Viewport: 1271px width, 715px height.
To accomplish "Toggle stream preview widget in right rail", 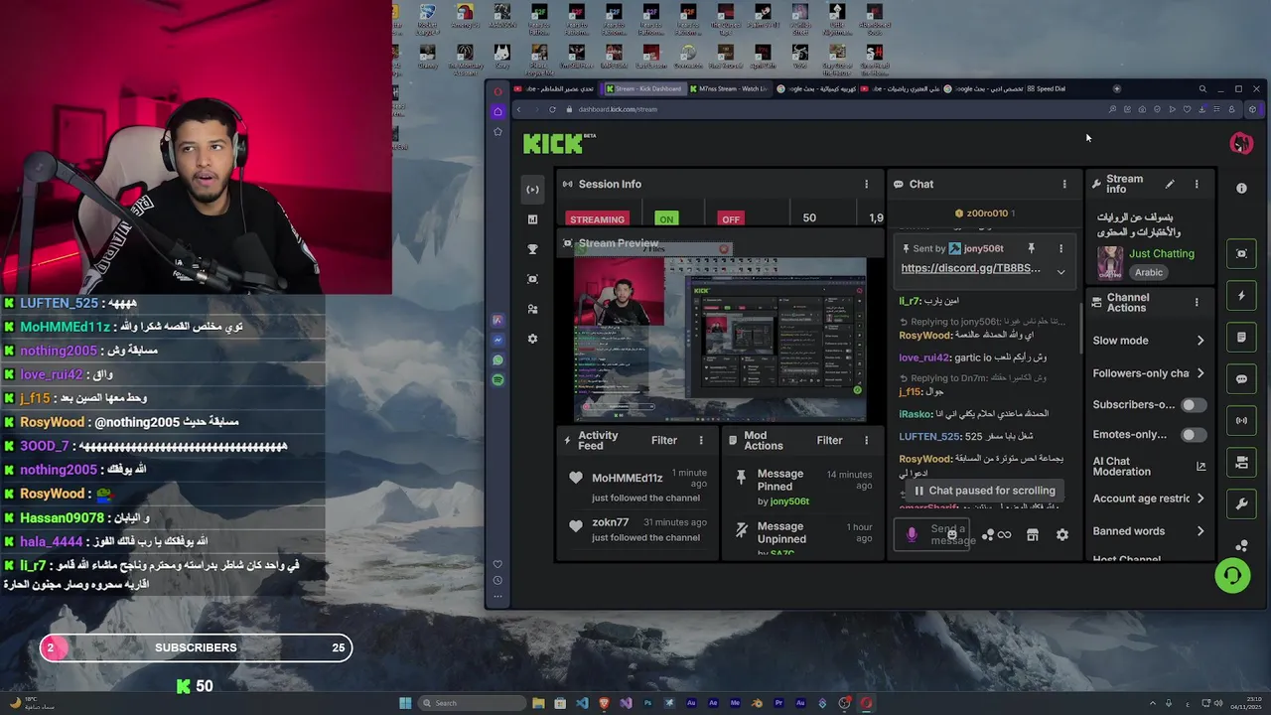I will [1241, 253].
